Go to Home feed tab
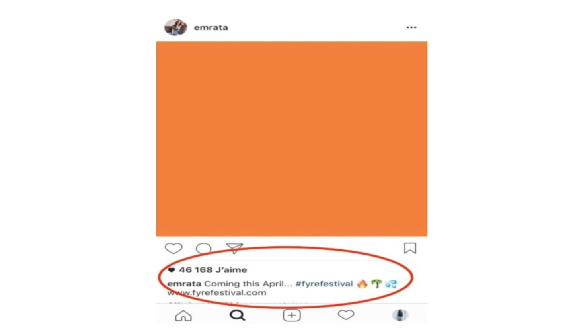 (x=183, y=316)
